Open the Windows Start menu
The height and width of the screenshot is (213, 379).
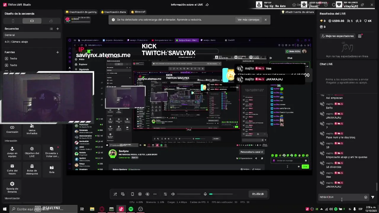pyautogui.click(x=4, y=209)
